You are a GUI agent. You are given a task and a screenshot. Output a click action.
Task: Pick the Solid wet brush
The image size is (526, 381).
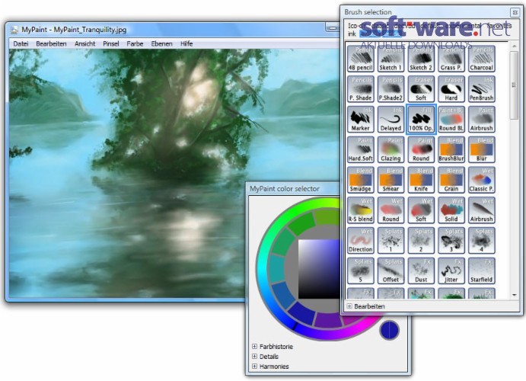[x=451, y=210]
